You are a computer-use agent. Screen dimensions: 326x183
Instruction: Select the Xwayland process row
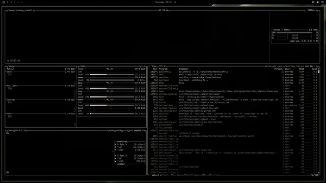[233, 114]
